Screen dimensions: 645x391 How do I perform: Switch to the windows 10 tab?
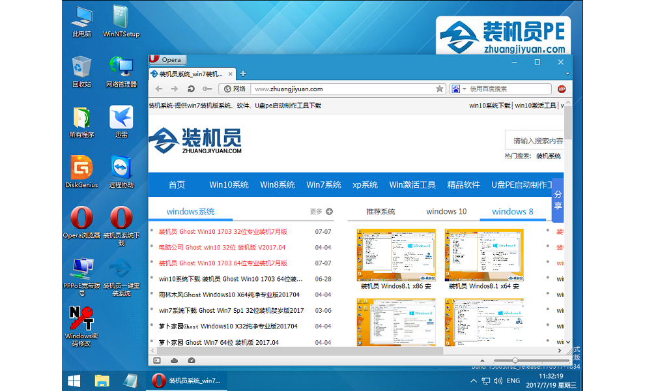(446, 211)
